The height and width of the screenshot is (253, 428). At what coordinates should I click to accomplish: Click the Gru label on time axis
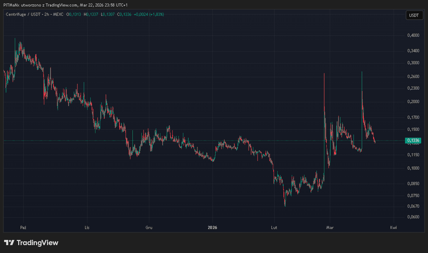(x=149, y=227)
